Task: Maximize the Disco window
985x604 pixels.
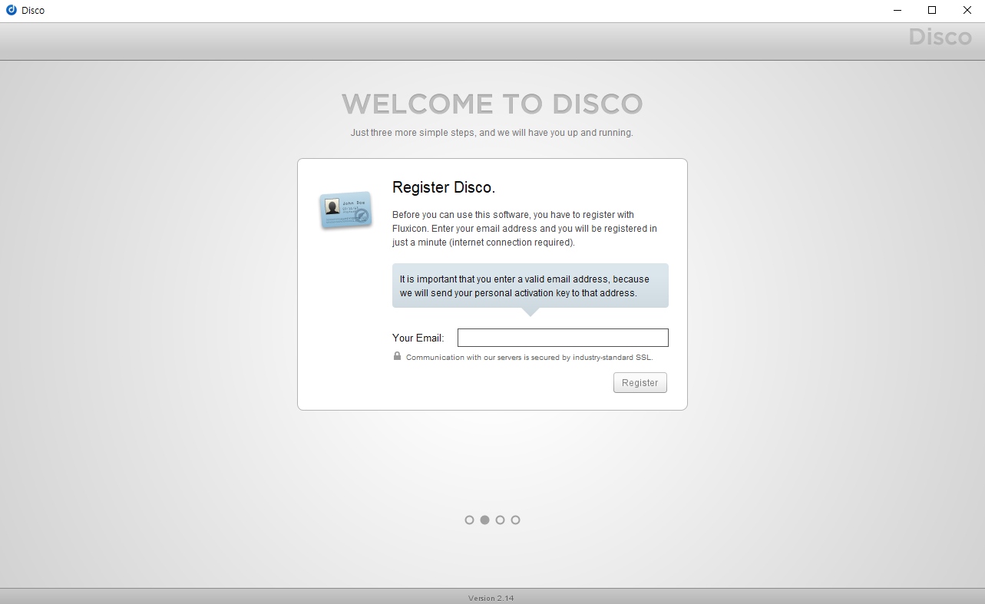Action: coord(932,10)
